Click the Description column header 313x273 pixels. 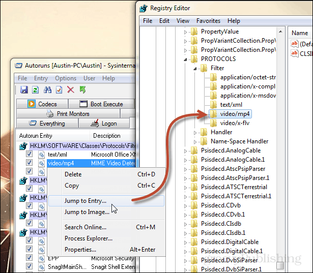pos(113,136)
